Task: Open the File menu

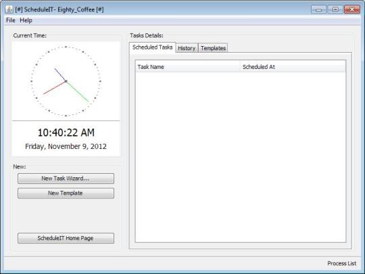Action: (x=10, y=20)
